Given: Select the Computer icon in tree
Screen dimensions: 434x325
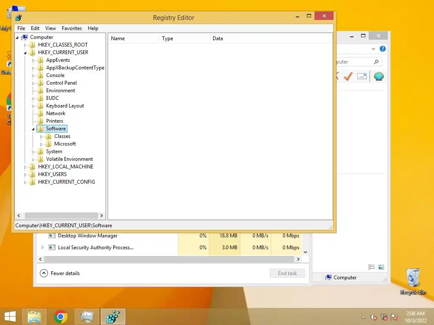Looking at the screenshot, I should point(25,37).
